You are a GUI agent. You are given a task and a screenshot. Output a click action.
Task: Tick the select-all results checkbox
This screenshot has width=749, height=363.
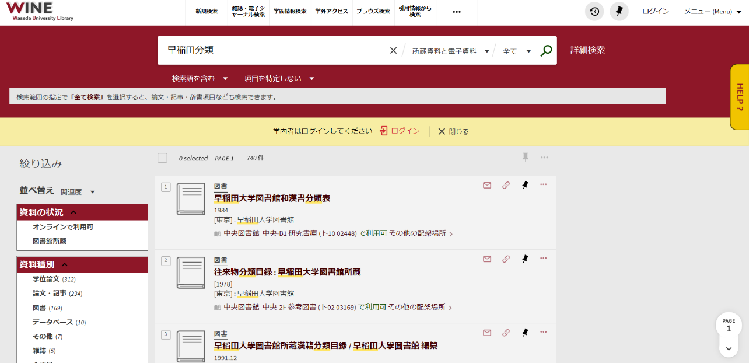[162, 158]
